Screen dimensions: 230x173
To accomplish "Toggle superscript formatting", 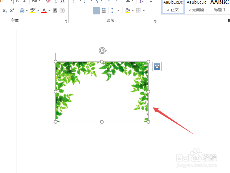I will [12, 10].
